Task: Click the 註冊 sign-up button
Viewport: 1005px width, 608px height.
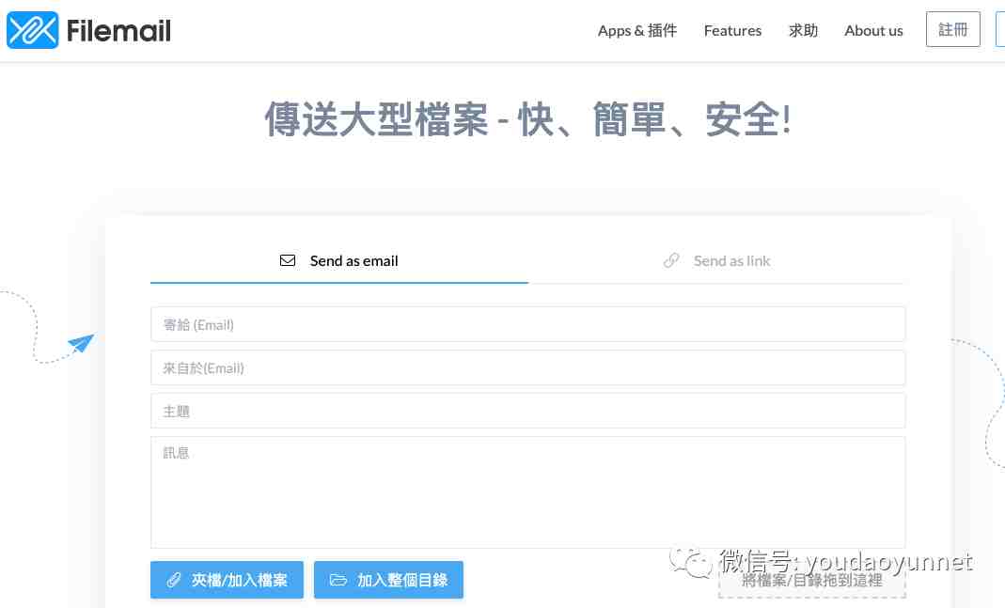Action: [x=953, y=29]
